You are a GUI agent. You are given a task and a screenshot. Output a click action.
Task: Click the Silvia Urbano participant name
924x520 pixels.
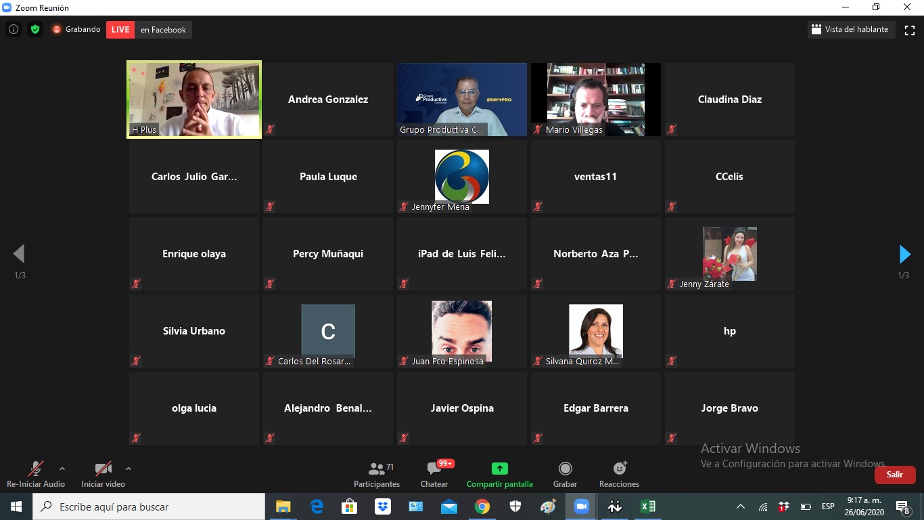coord(194,331)
